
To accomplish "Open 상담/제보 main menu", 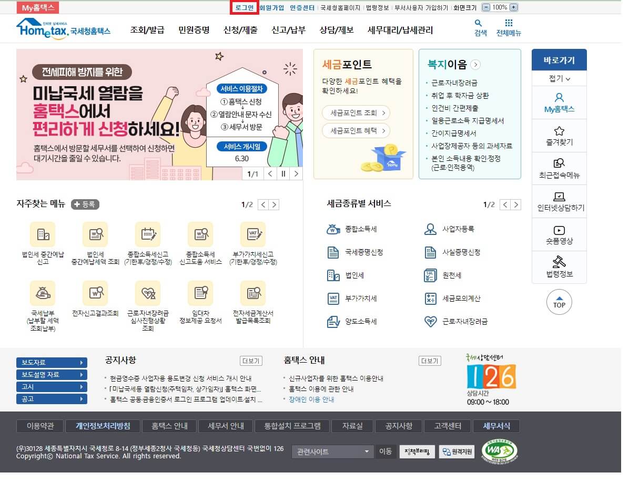I will click(x=337, y=30).
